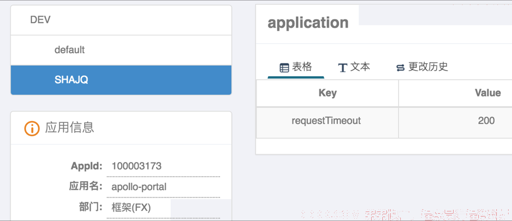
Task: Click the table icon beside 表格
Action: (x=284, y=68)
